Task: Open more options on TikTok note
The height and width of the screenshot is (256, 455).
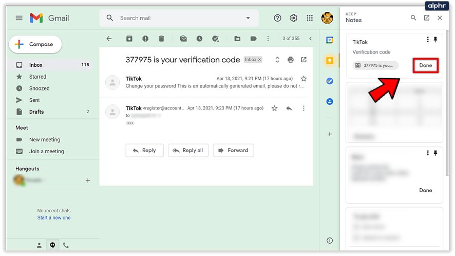Action: click(x=428, y=40)
